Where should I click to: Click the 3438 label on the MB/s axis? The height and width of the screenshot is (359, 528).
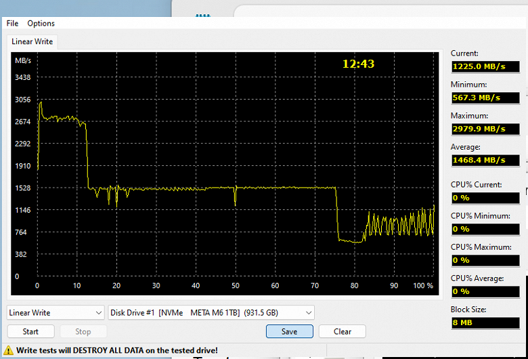coord(22,77)
